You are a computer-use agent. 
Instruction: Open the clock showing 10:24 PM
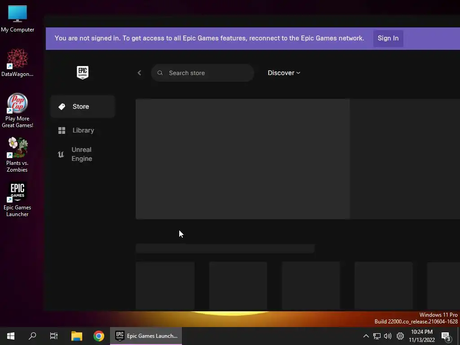(x=421, y=336)
